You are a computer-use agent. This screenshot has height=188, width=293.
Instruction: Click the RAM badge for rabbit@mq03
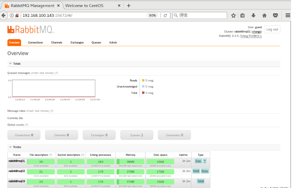tap(201, 181)
